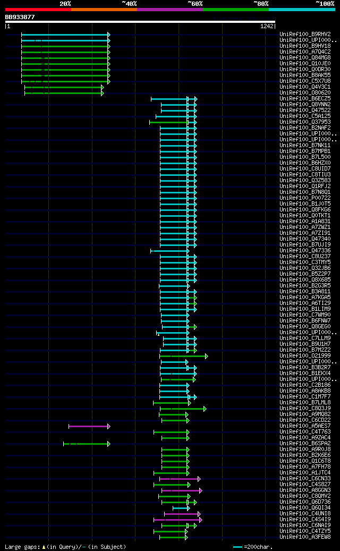This screenshot has height=551, width=340.
Task: Click the purple alignment bar for UniRef100_C4S4I9
Action: click(x=178, y=520)
